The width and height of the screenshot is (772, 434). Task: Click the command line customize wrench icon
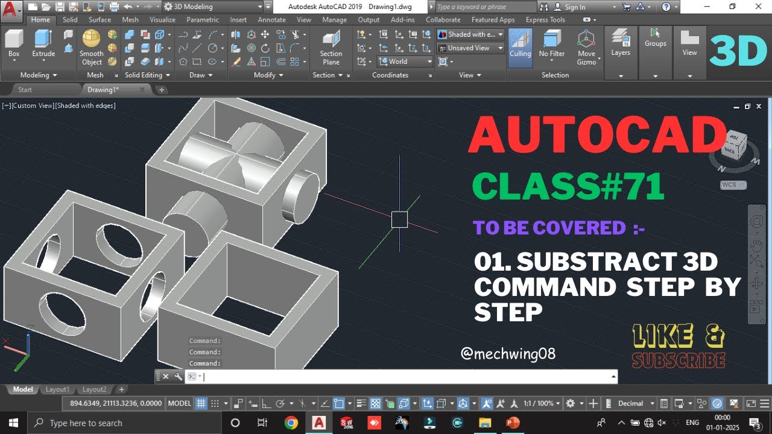pos(178,376)
